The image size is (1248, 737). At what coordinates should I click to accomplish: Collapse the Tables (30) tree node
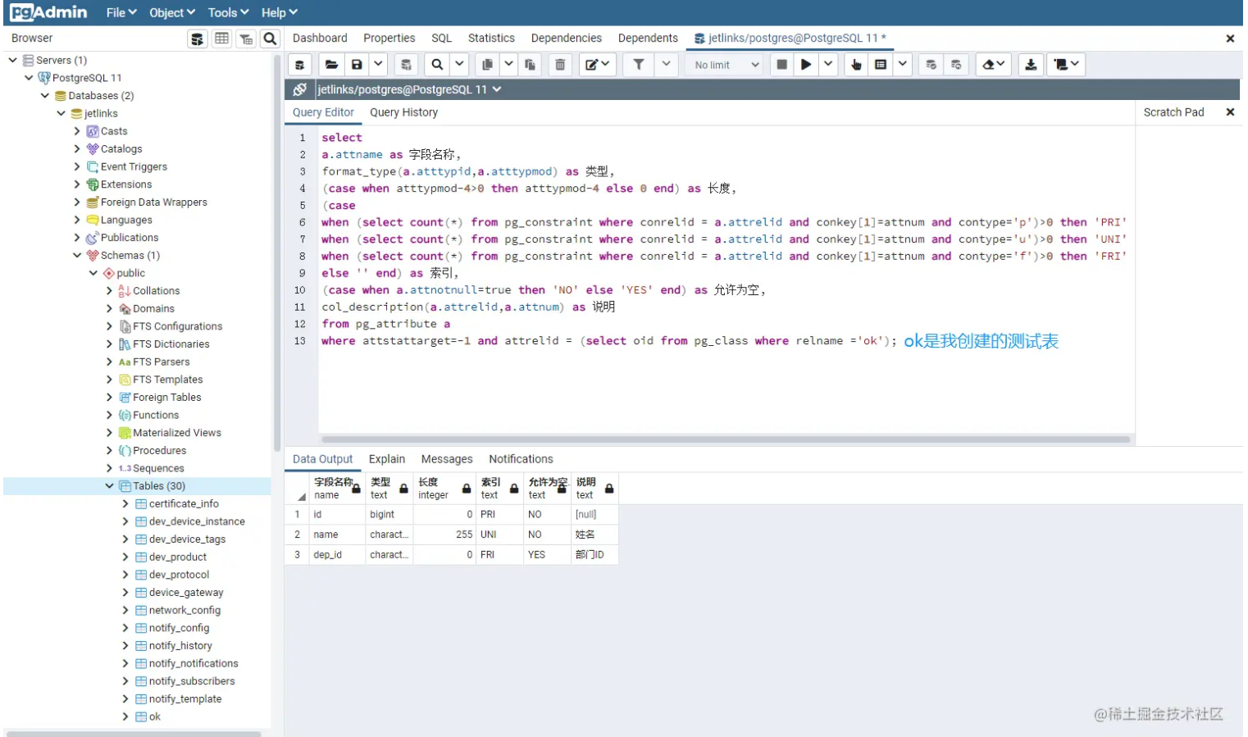click(x=109, y=486)
